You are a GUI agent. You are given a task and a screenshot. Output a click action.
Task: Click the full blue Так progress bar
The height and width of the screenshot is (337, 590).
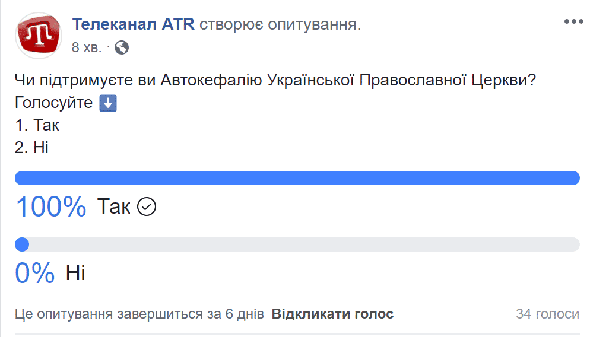(x=297, y=178)
